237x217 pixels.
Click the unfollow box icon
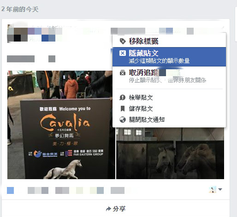[123, 72]
